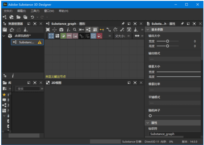Open the 帮助(H) menu
This screenshot has width=204, height=145.
[64, 11]
